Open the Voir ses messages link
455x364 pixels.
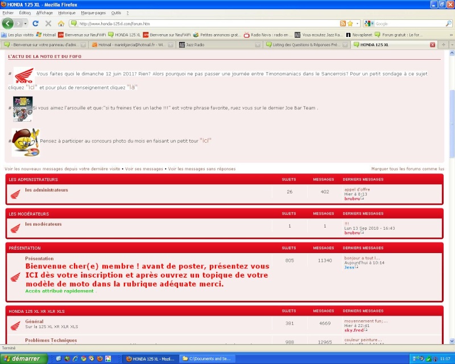144,169
